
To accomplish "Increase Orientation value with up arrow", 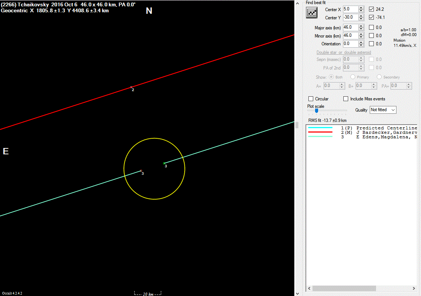I will pyautogui.click(x=361, y=42).
